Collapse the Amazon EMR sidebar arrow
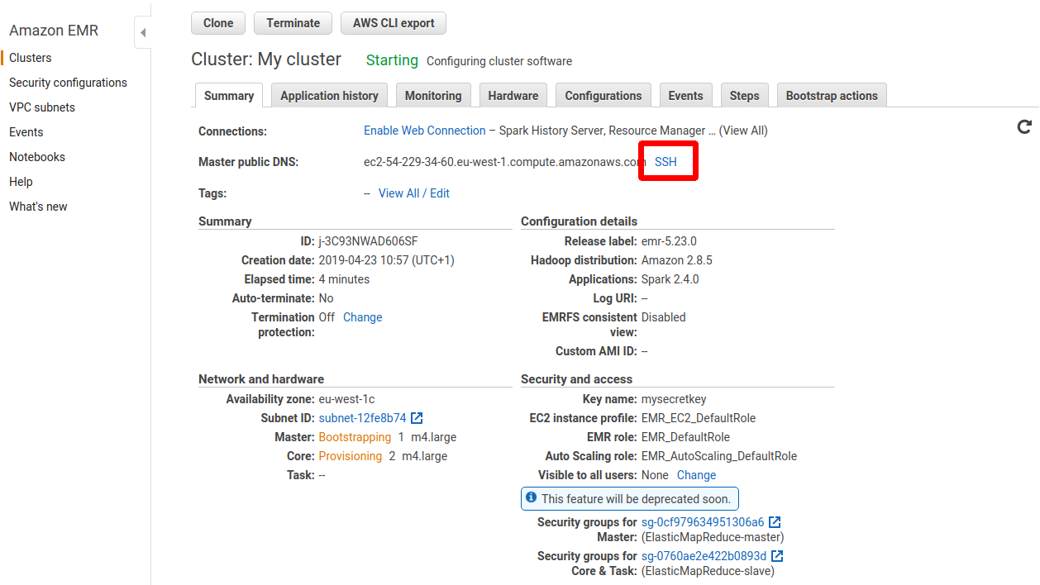 [x=143, y=33]
